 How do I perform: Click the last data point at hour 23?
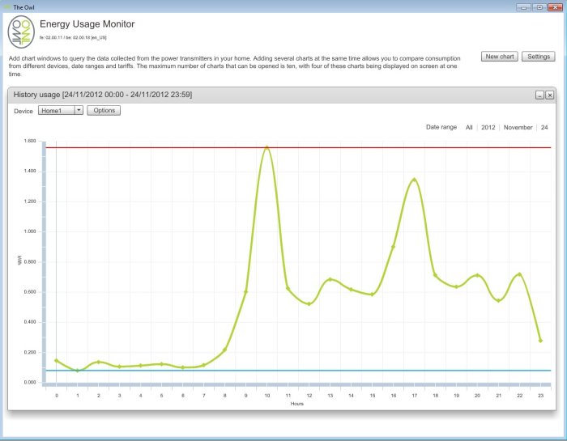[540, 341]
